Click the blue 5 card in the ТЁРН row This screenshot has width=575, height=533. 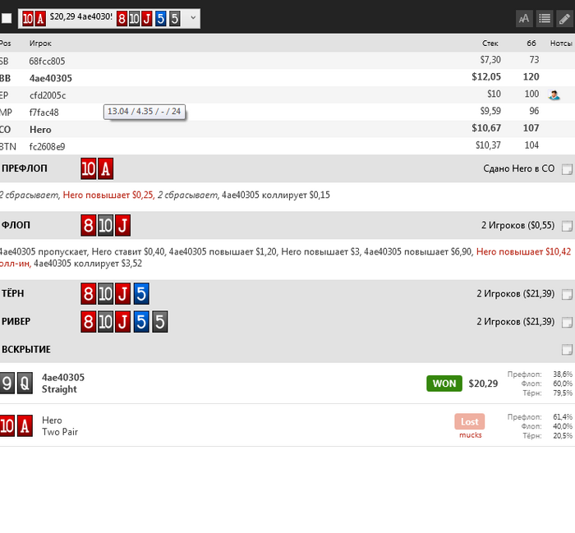pyautogui.click(x=141, y=294)
